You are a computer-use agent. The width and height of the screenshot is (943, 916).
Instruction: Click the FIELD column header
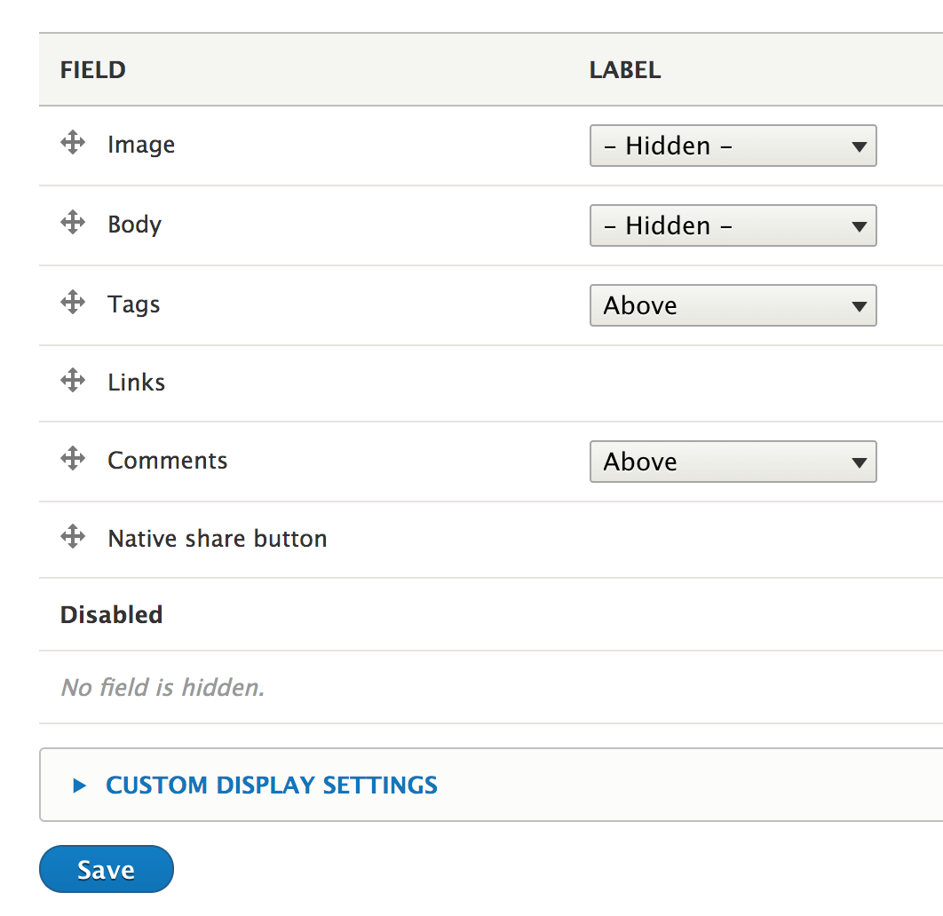tap(92, 69)
